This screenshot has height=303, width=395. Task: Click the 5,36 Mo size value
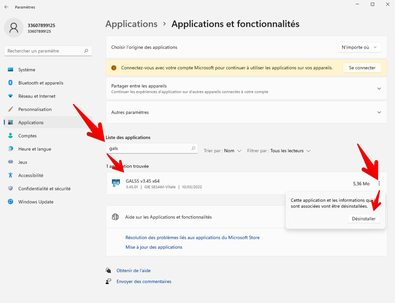(x=361, y=184)
